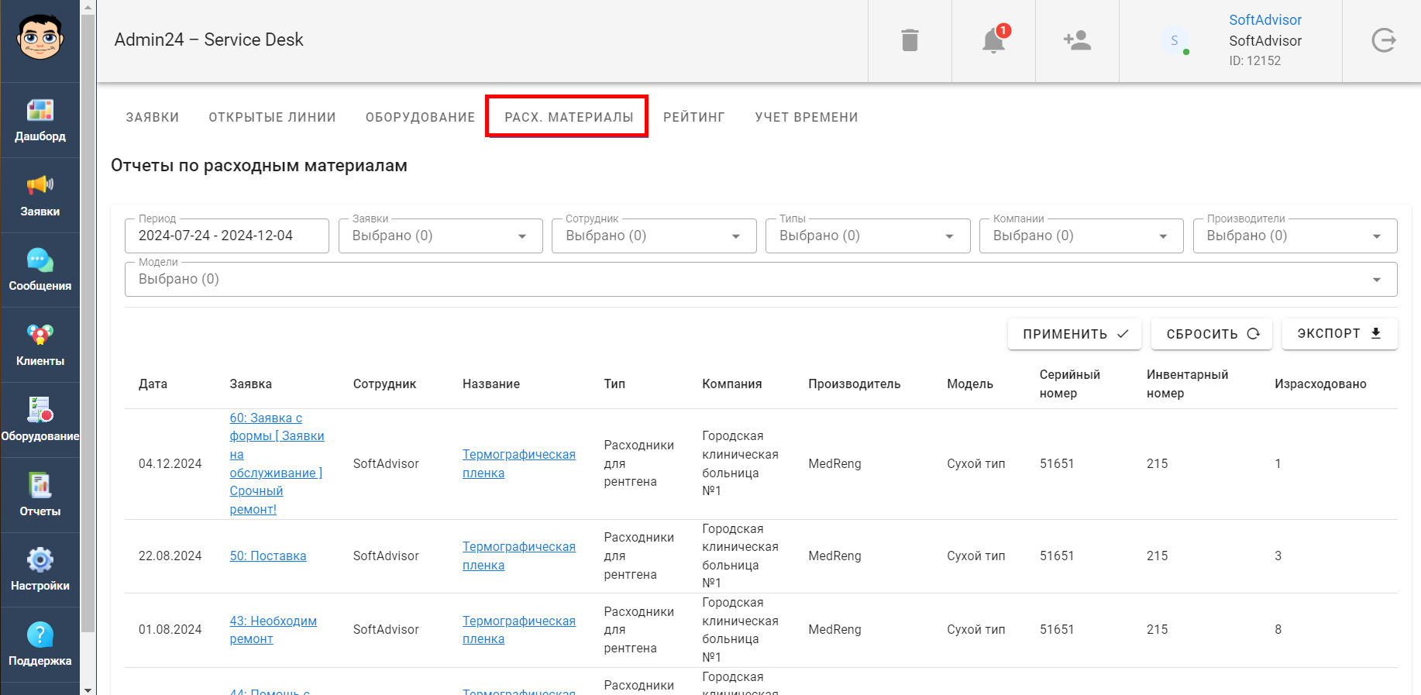Expand the Типы filter dropdown

[868, 236]
